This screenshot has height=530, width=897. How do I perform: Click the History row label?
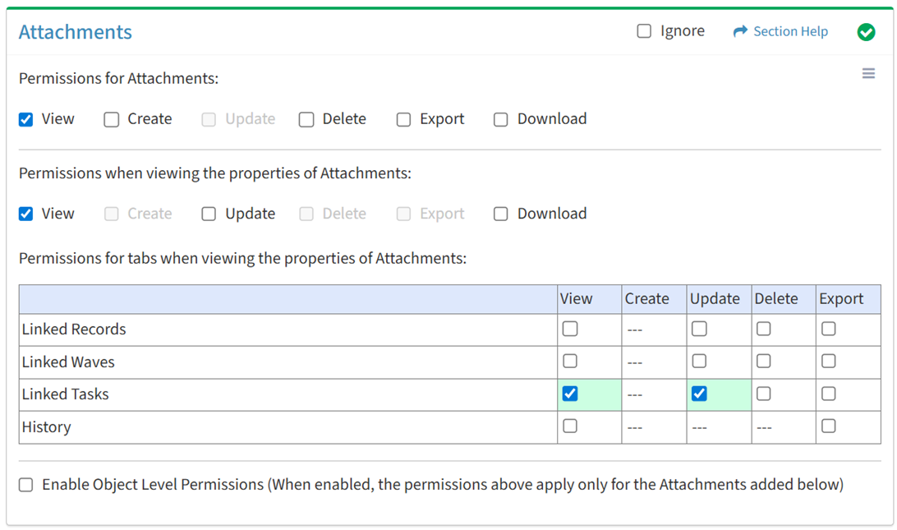[x=46, y=427]
